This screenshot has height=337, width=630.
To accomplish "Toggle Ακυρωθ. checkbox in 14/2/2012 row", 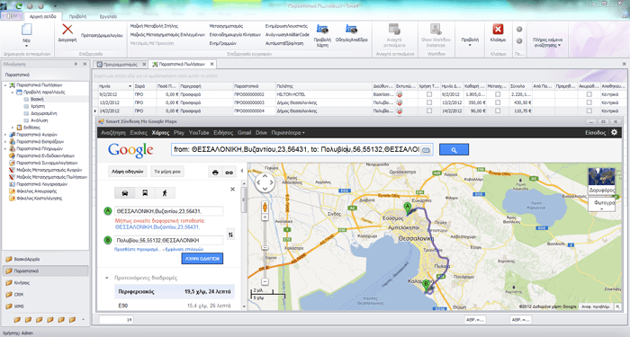I will (589, 111).
